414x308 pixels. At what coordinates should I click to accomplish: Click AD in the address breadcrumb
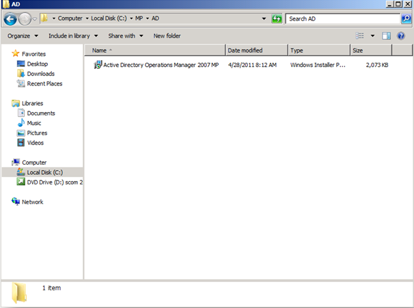(155, 18)
